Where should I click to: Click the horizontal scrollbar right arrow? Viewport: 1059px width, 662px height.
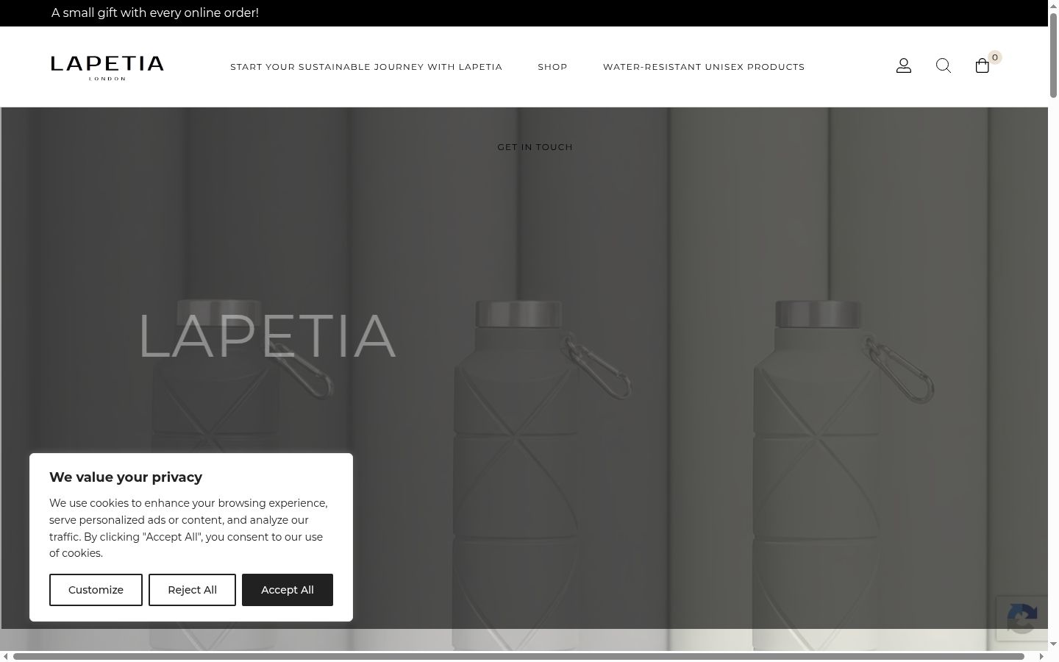coord(1041,656)
